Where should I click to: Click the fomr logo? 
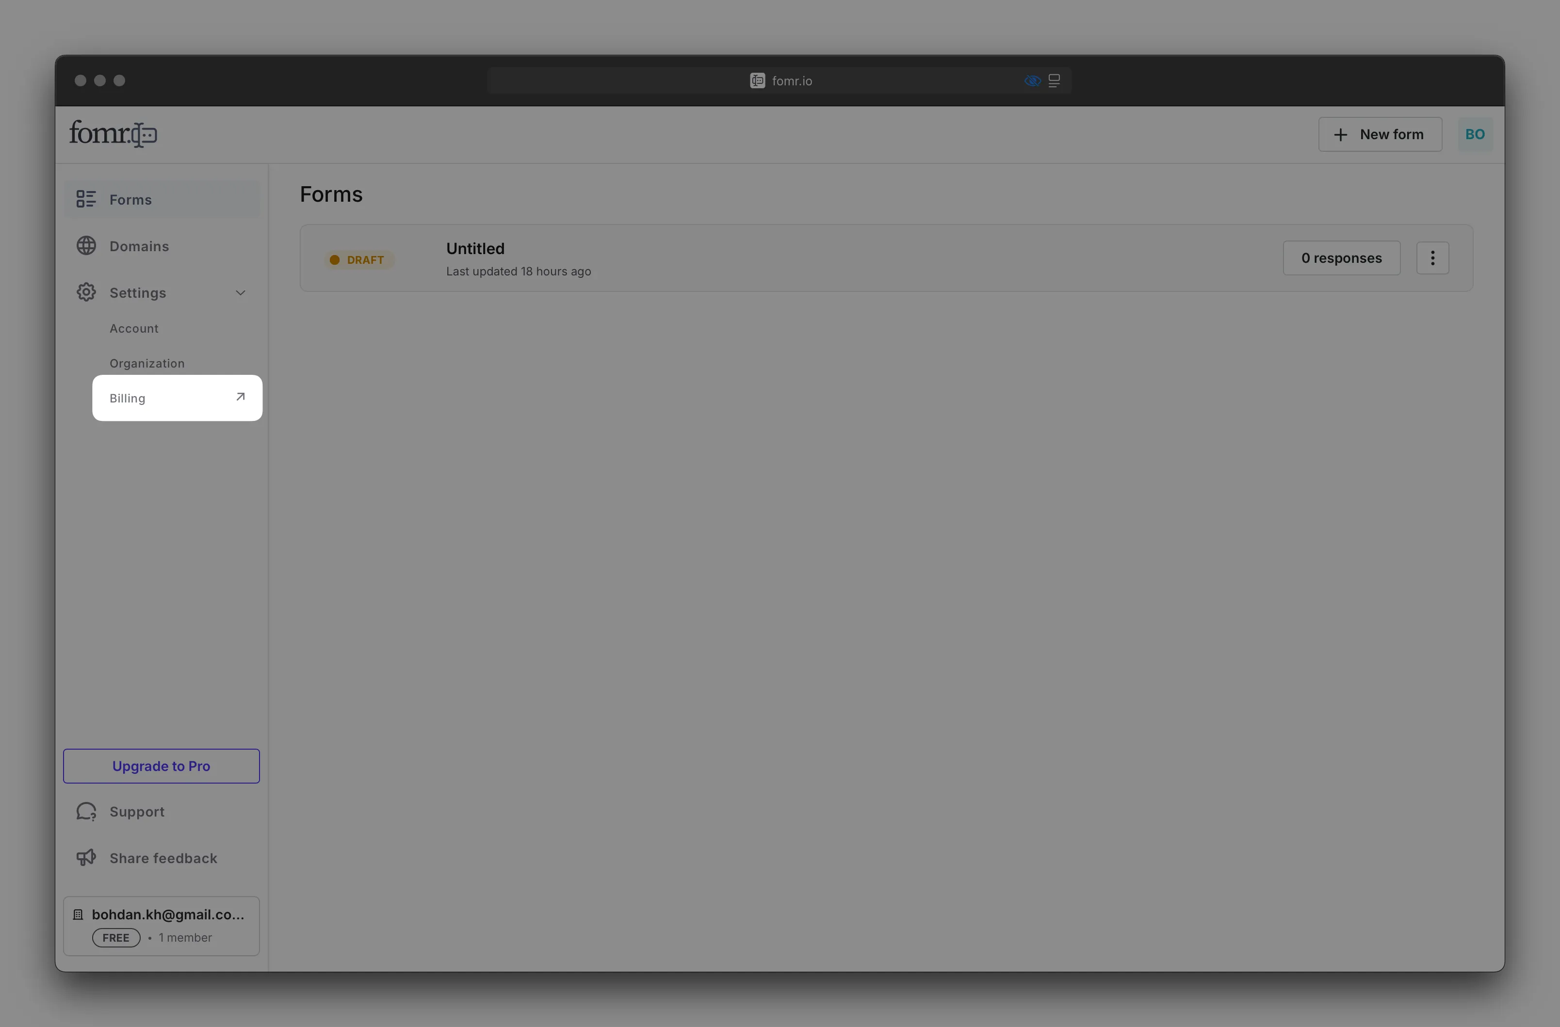113,134
